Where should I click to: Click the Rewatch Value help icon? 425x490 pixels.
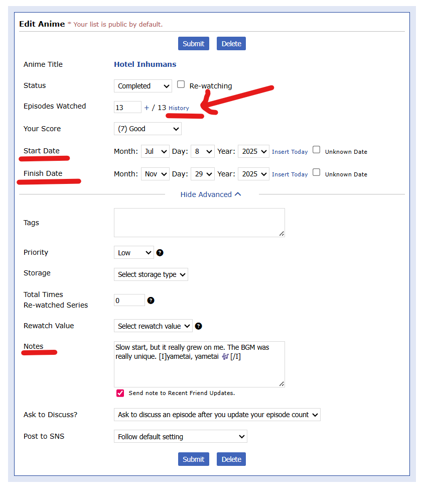click(x=199, y=326)
